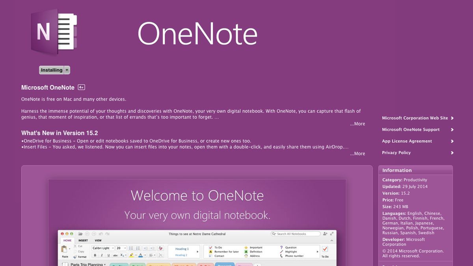473x266 pixels.
Task: Click the "What's New in Version 15.2" heading
Action: [x=60, y=133]
